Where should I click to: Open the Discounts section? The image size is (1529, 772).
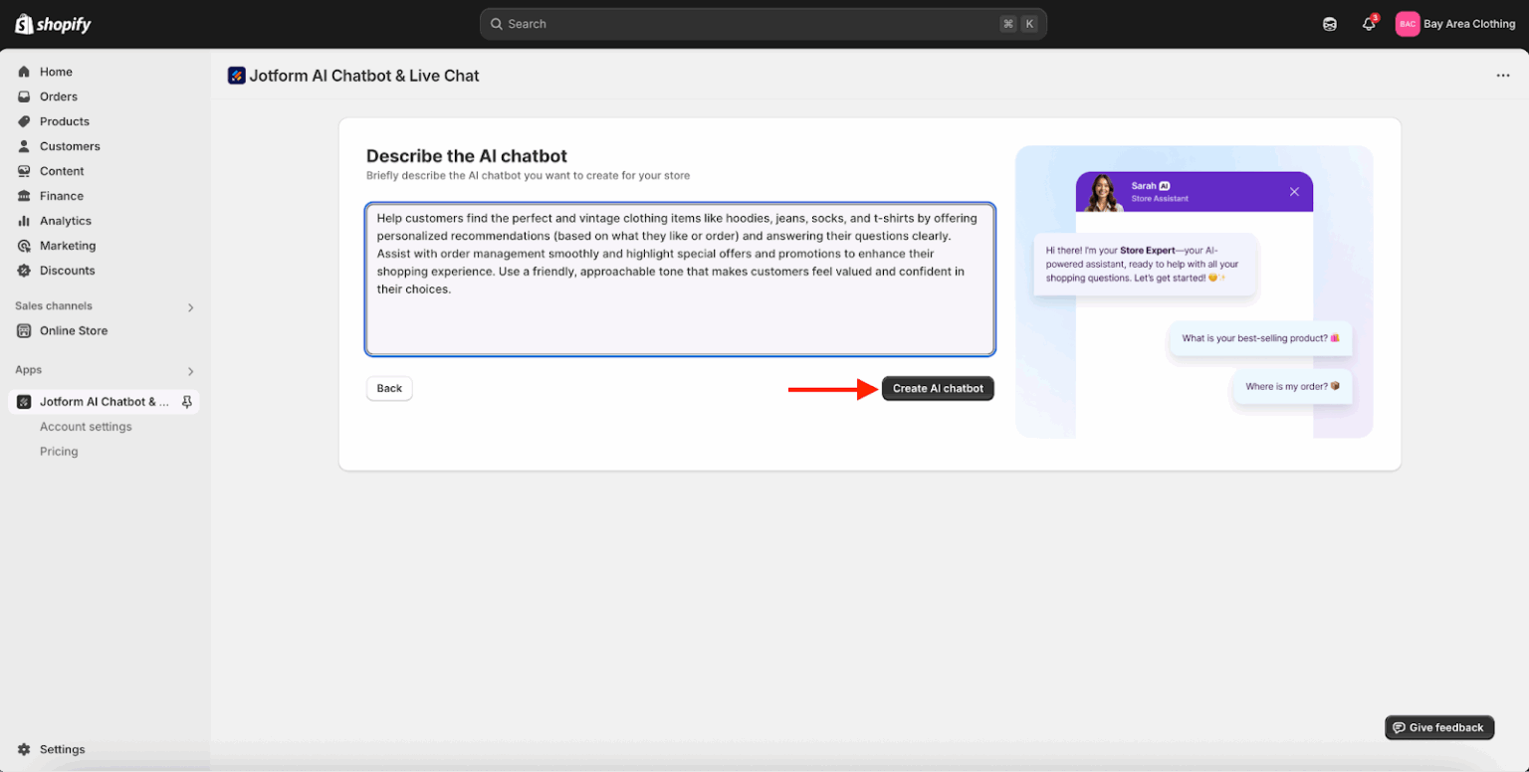coord(66,270)
